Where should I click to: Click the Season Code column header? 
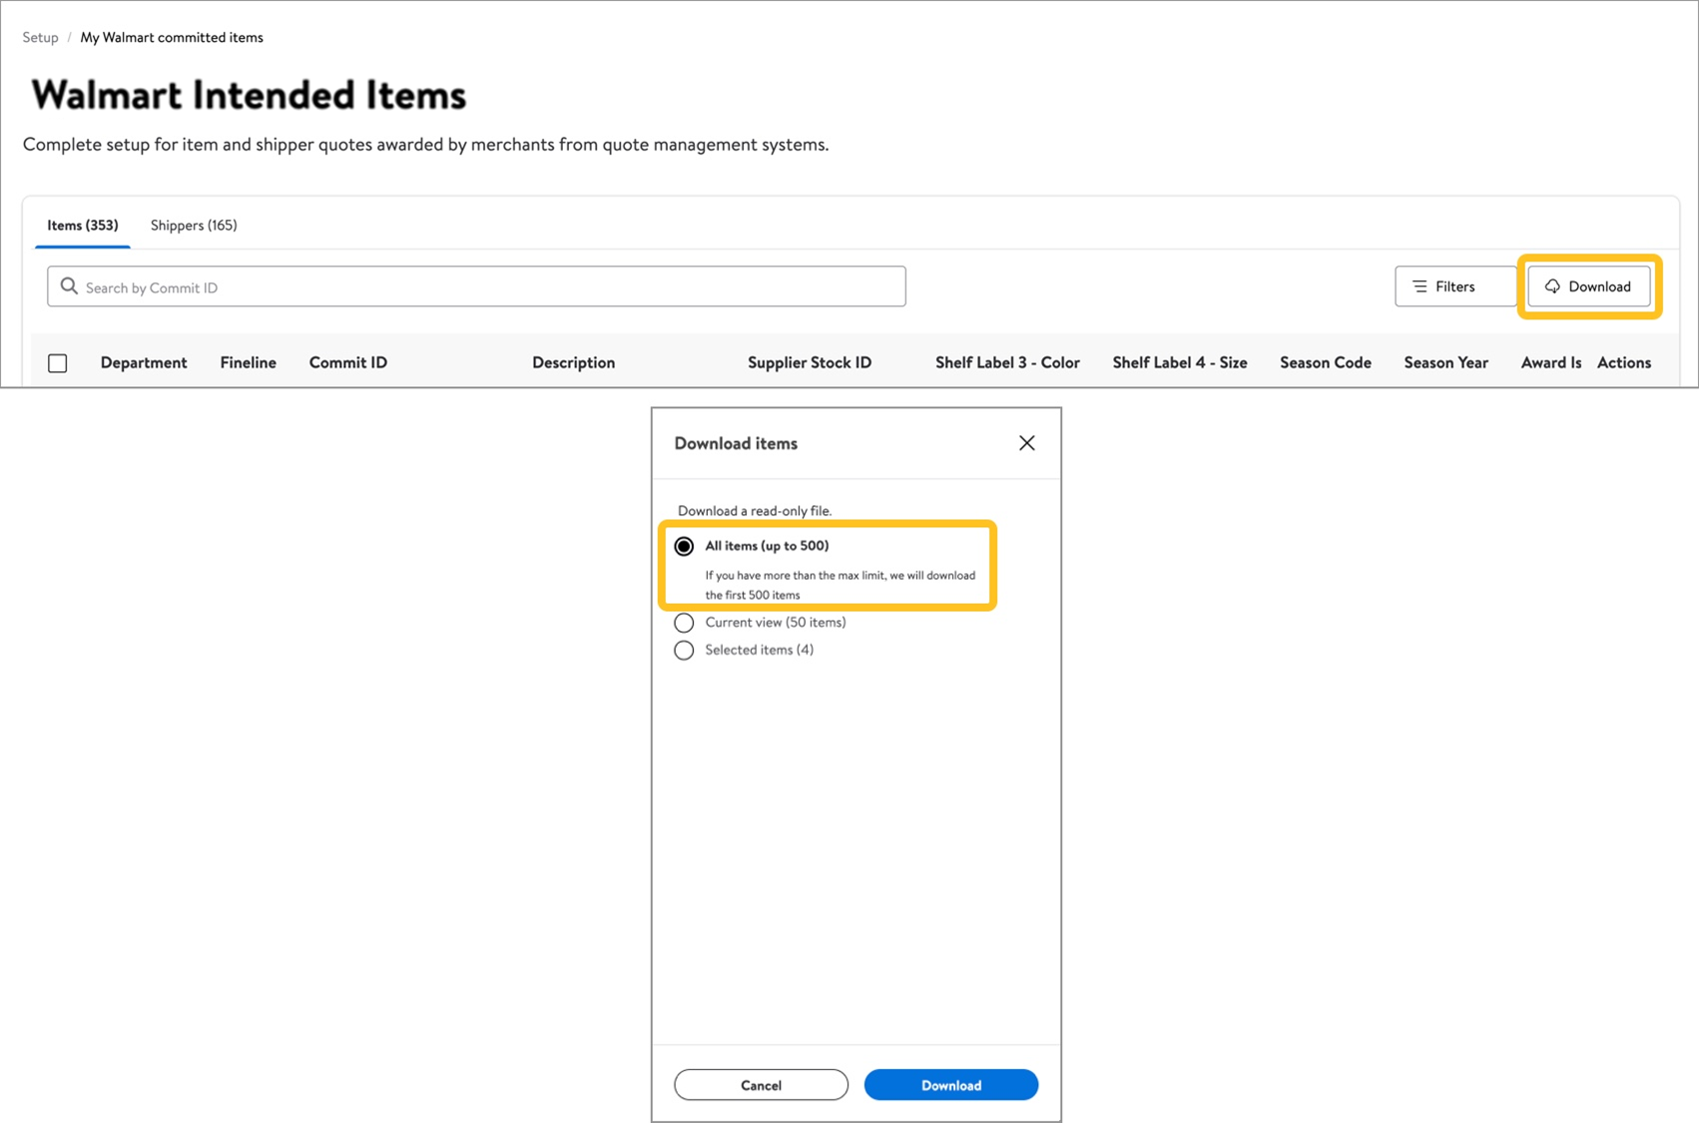point(1326,362)
